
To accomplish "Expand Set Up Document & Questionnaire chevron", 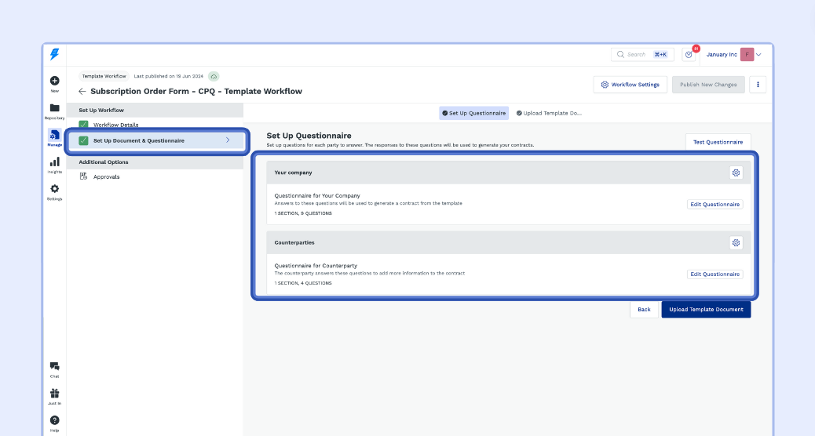I will coord(228,140).
